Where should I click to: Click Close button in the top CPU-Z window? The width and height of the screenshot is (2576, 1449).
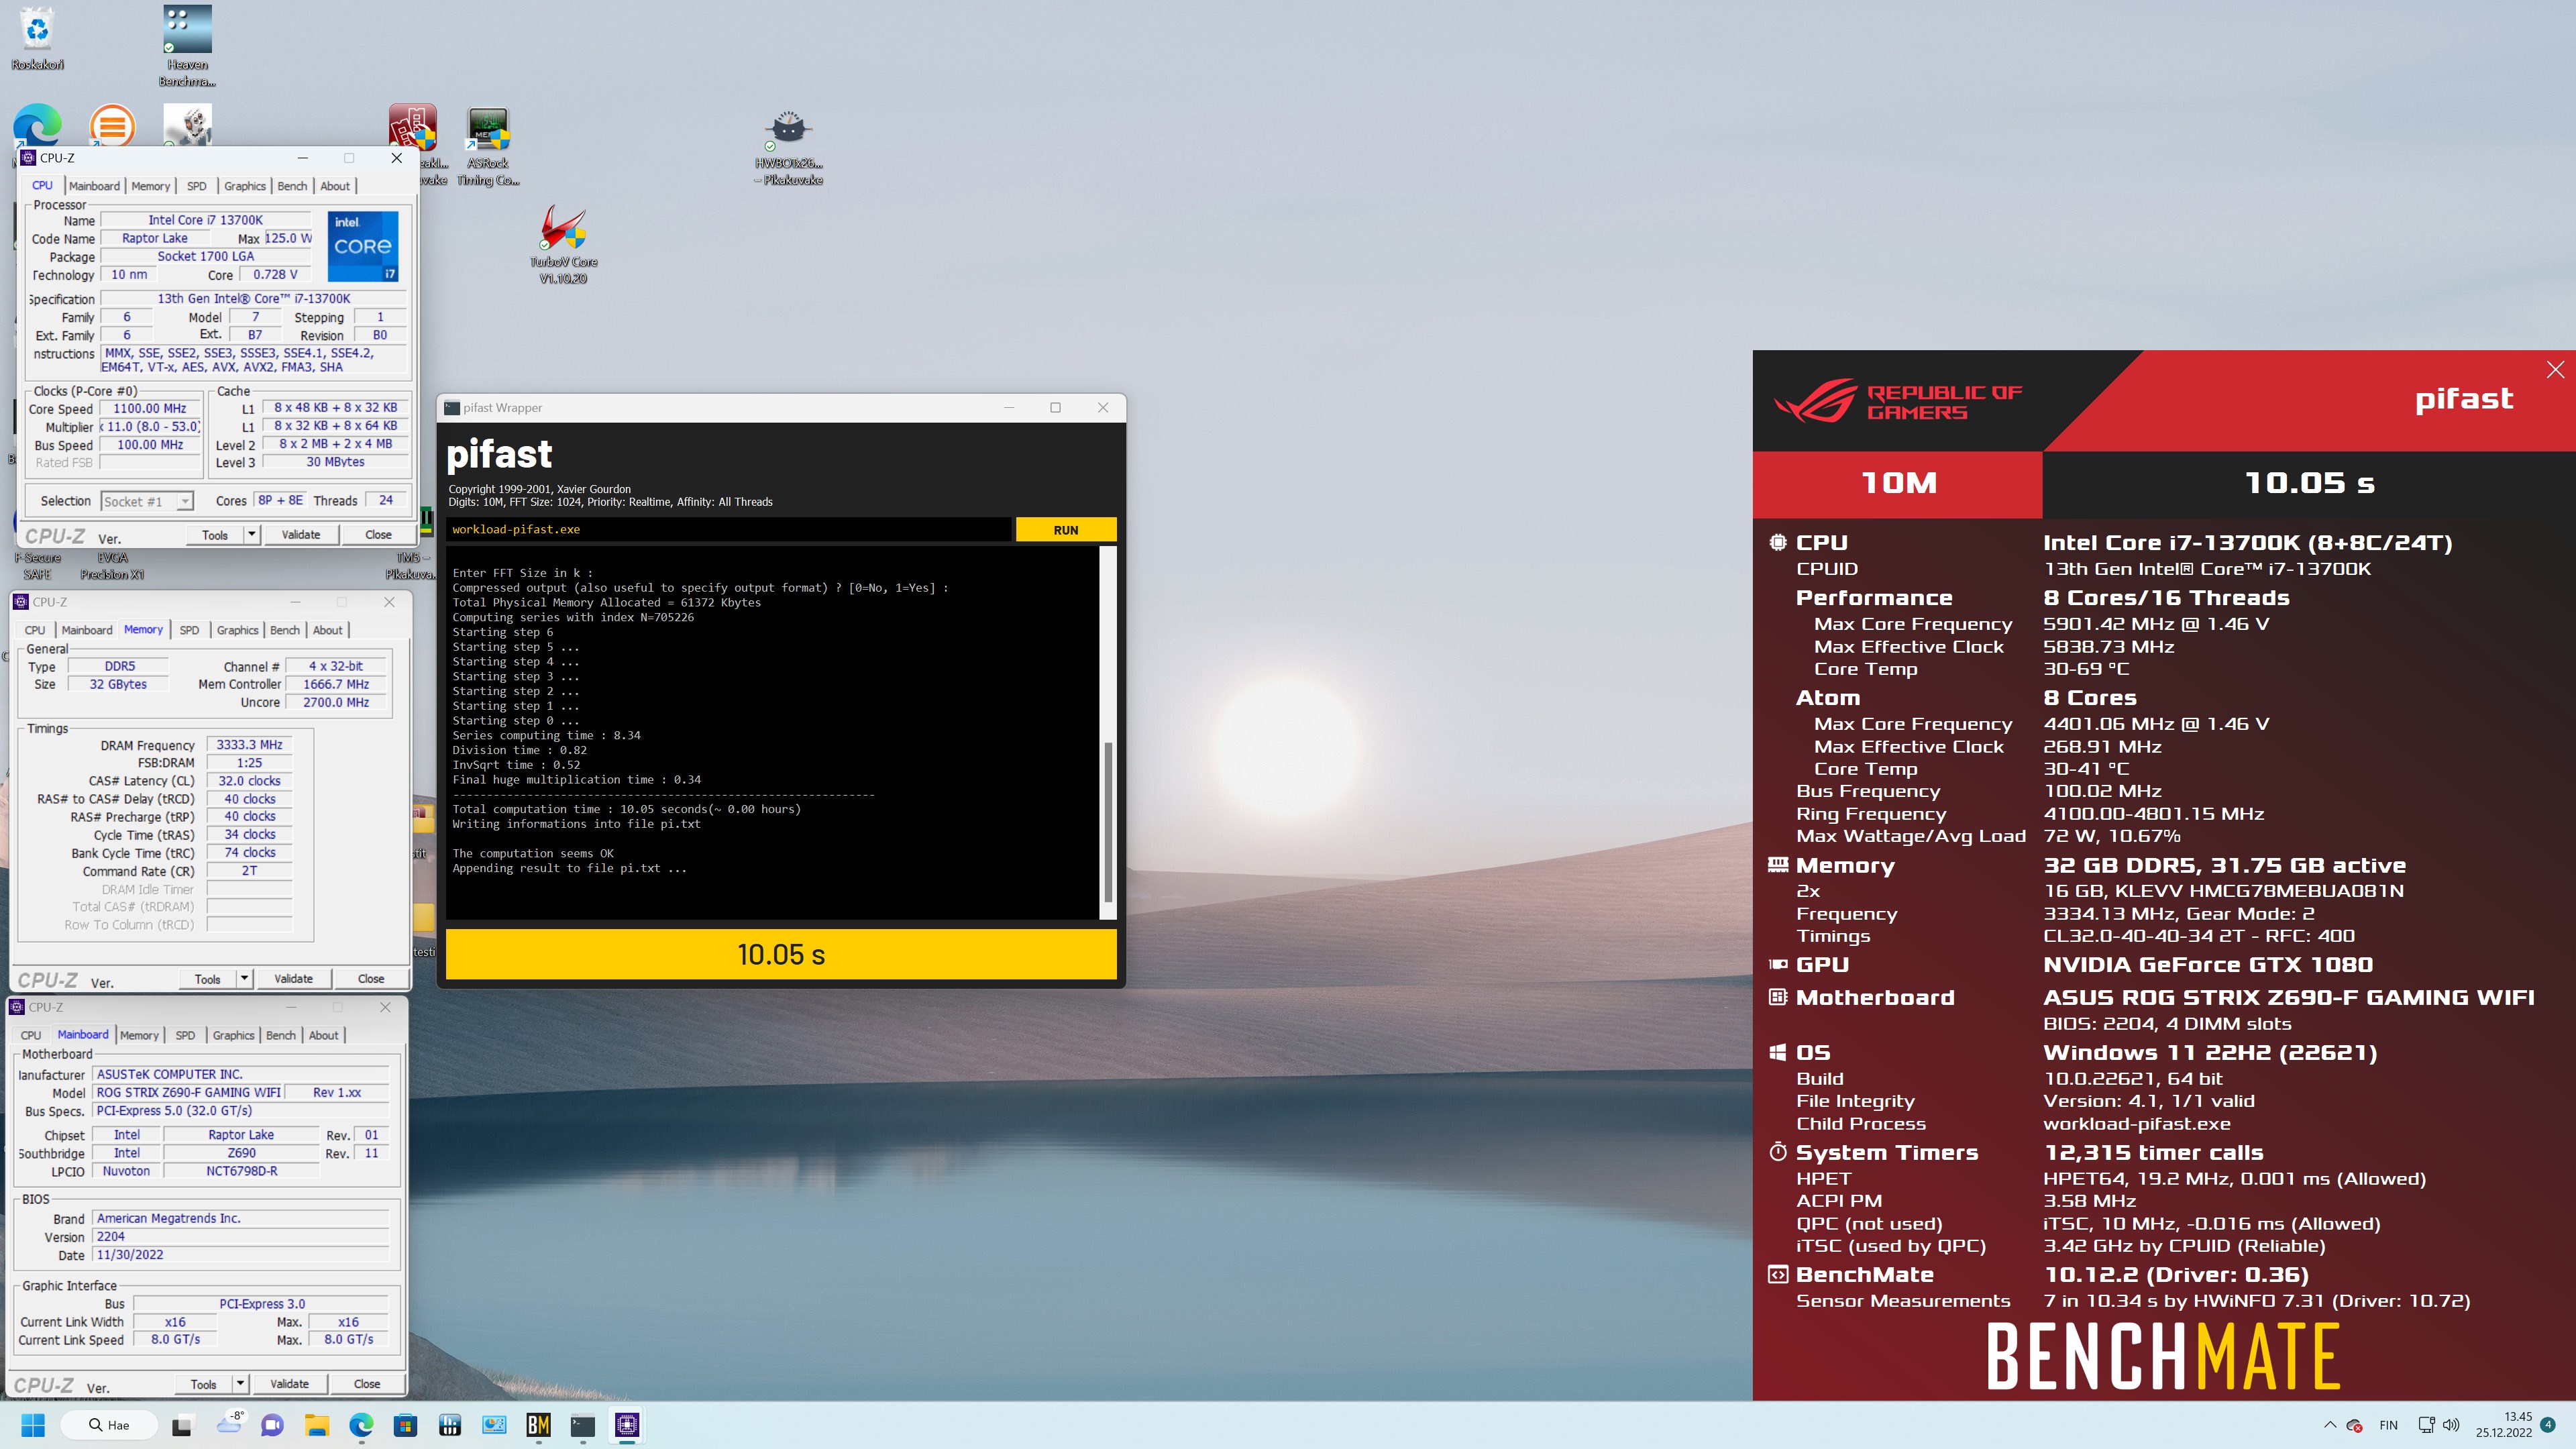tap(378, 535)
